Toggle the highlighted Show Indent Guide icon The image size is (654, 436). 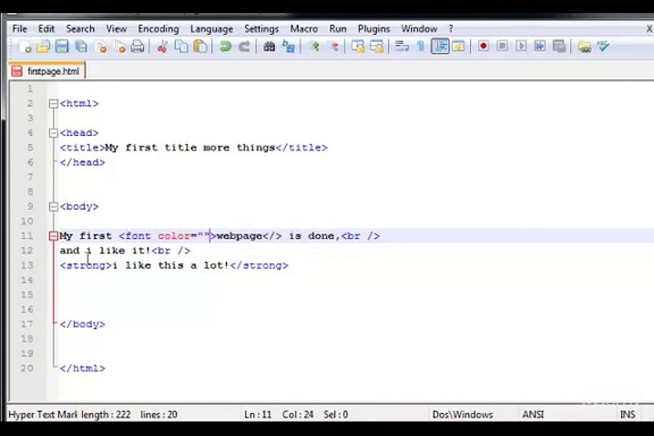[440, 46]
